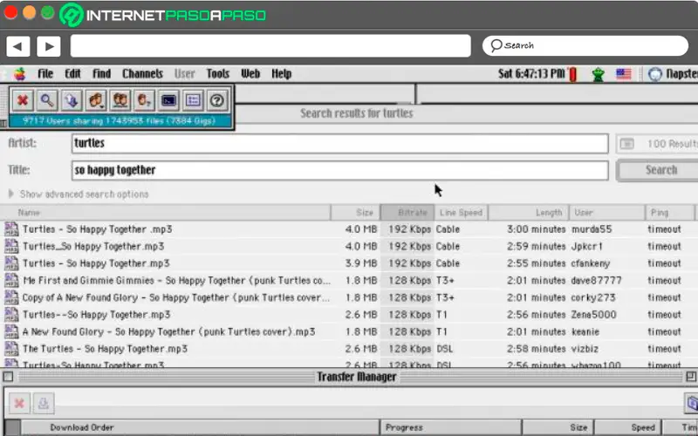This screenshot has height=436, width=698.
Task: Click the browser Search box
Action: click(x=585, y=45)
